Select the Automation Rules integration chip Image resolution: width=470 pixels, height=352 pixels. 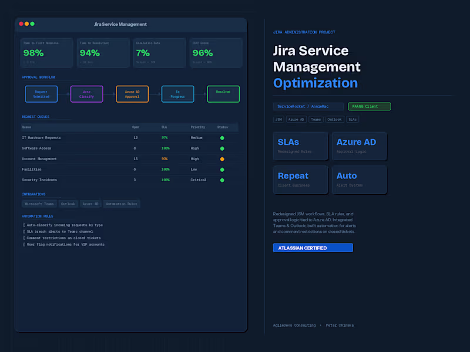(121, 204)
